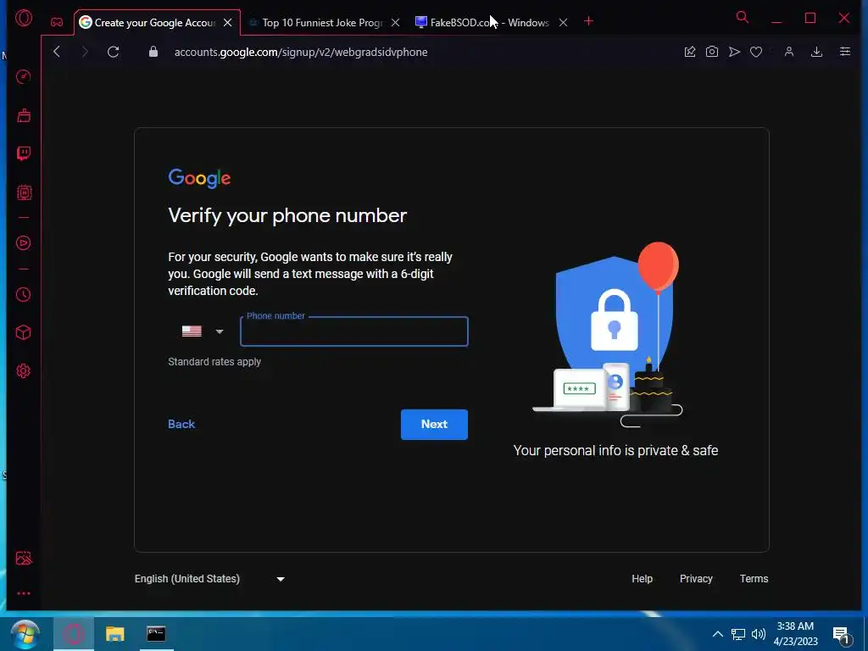Show hidden system tray icons

click(717, 634)
